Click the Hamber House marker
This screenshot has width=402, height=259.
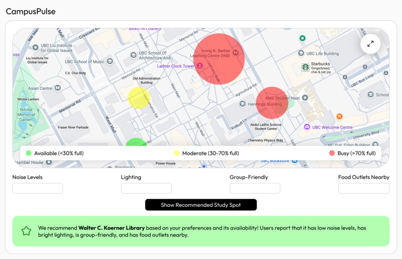click(x=49, y=162)
